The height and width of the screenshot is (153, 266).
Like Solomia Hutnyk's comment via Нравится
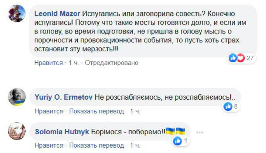49,146
